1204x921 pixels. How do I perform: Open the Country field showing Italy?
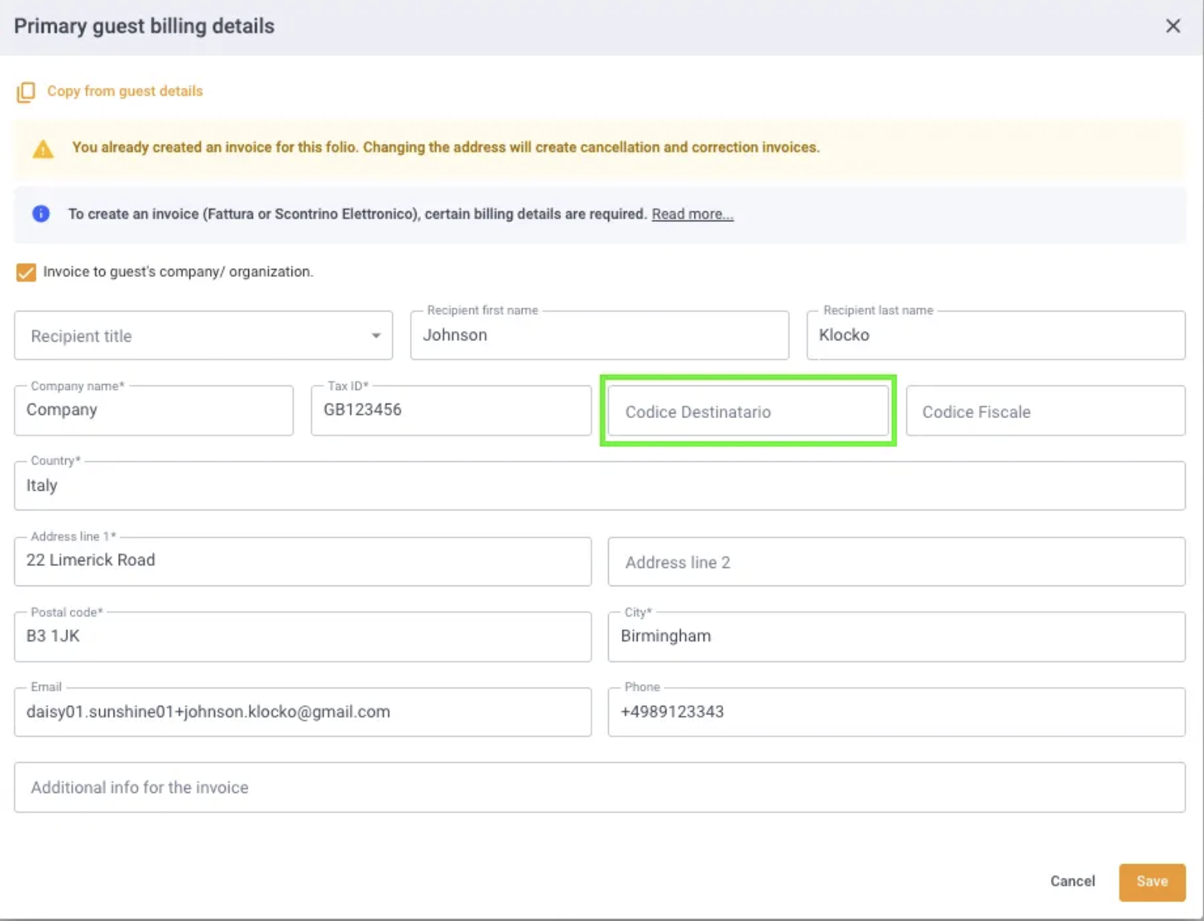(600, 485)
